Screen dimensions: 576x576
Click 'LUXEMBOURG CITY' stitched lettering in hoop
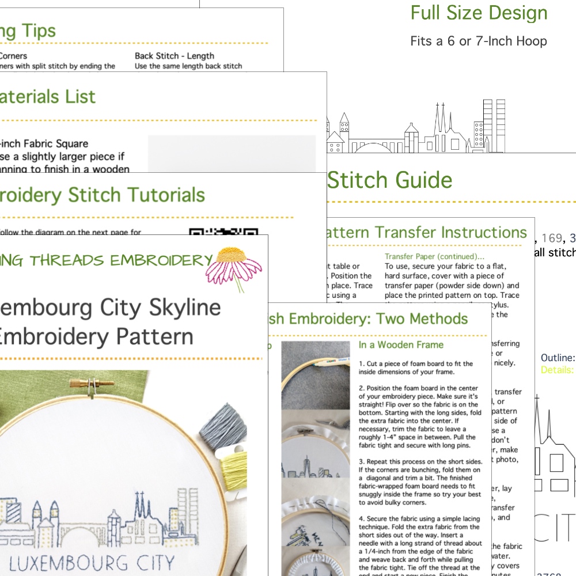pos(92,563)
